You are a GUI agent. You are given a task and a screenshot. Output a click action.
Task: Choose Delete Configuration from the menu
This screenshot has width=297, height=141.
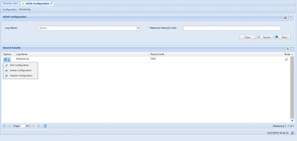[21, 70]
